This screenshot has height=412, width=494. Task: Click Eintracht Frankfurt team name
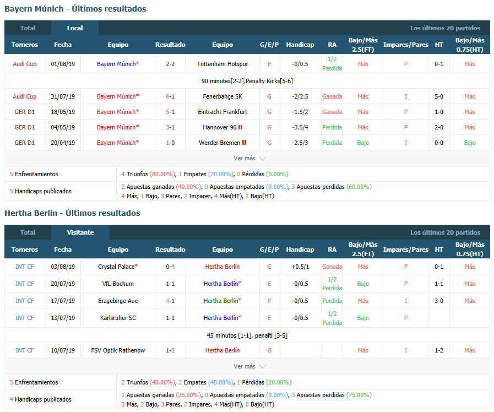pyautogui.click(x=222, y=112)
